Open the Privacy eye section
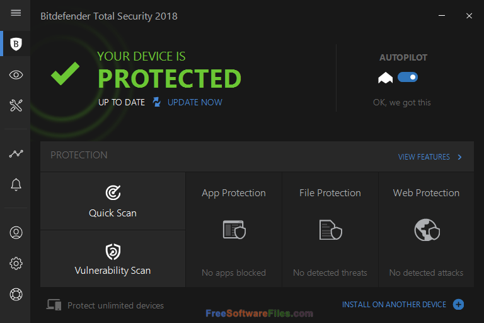484x323 pixels. [16, 75]
